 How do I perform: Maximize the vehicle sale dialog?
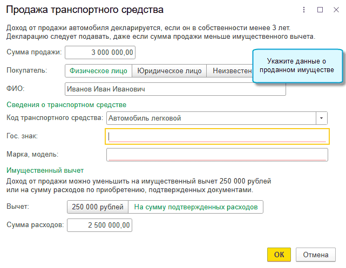[x=320, y=10]
